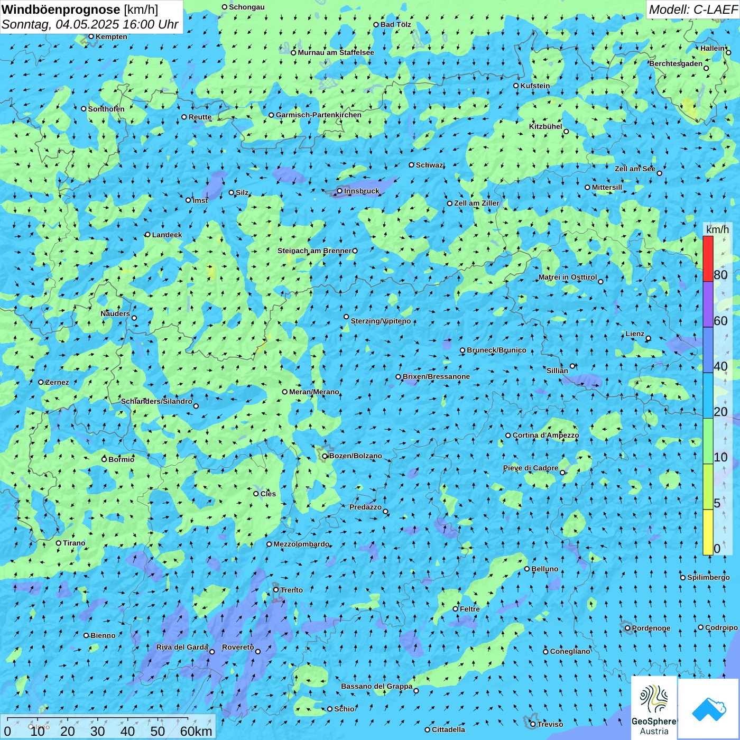Screen dimensions: 740x740
Task: Click the Trento city label
Action: pos(292,590)
